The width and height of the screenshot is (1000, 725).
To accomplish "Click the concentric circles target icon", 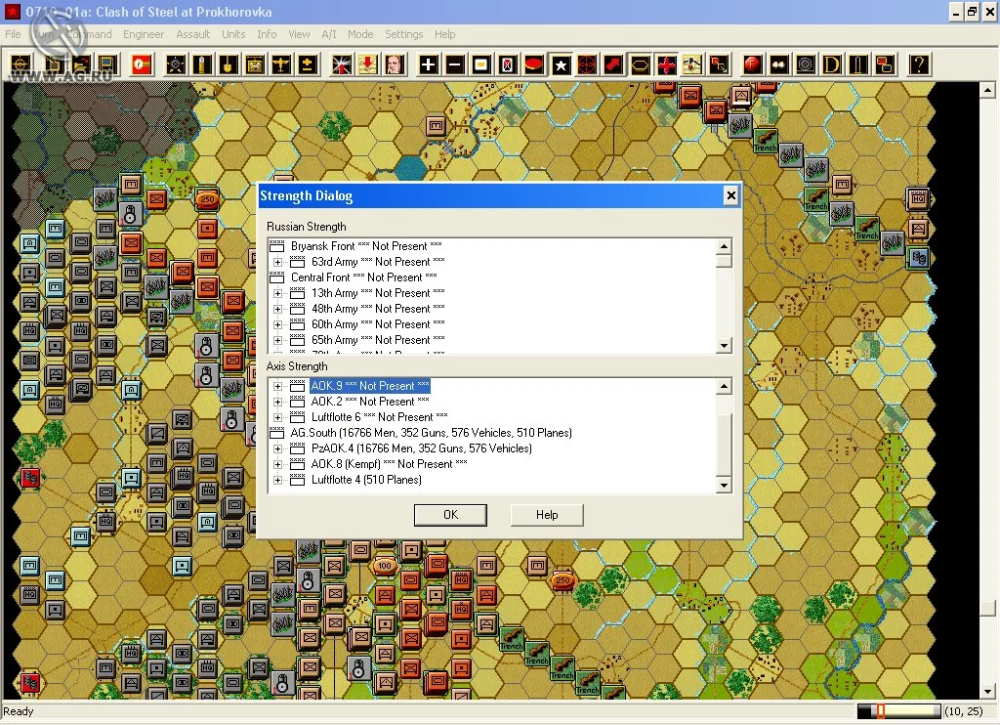I will (806, 64).
